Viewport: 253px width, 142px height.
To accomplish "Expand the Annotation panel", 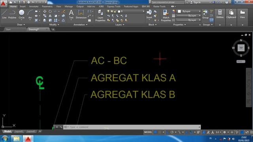I will (80, 24).
